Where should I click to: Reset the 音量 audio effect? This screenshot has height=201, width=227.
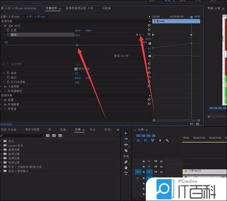tap(149, 99)
